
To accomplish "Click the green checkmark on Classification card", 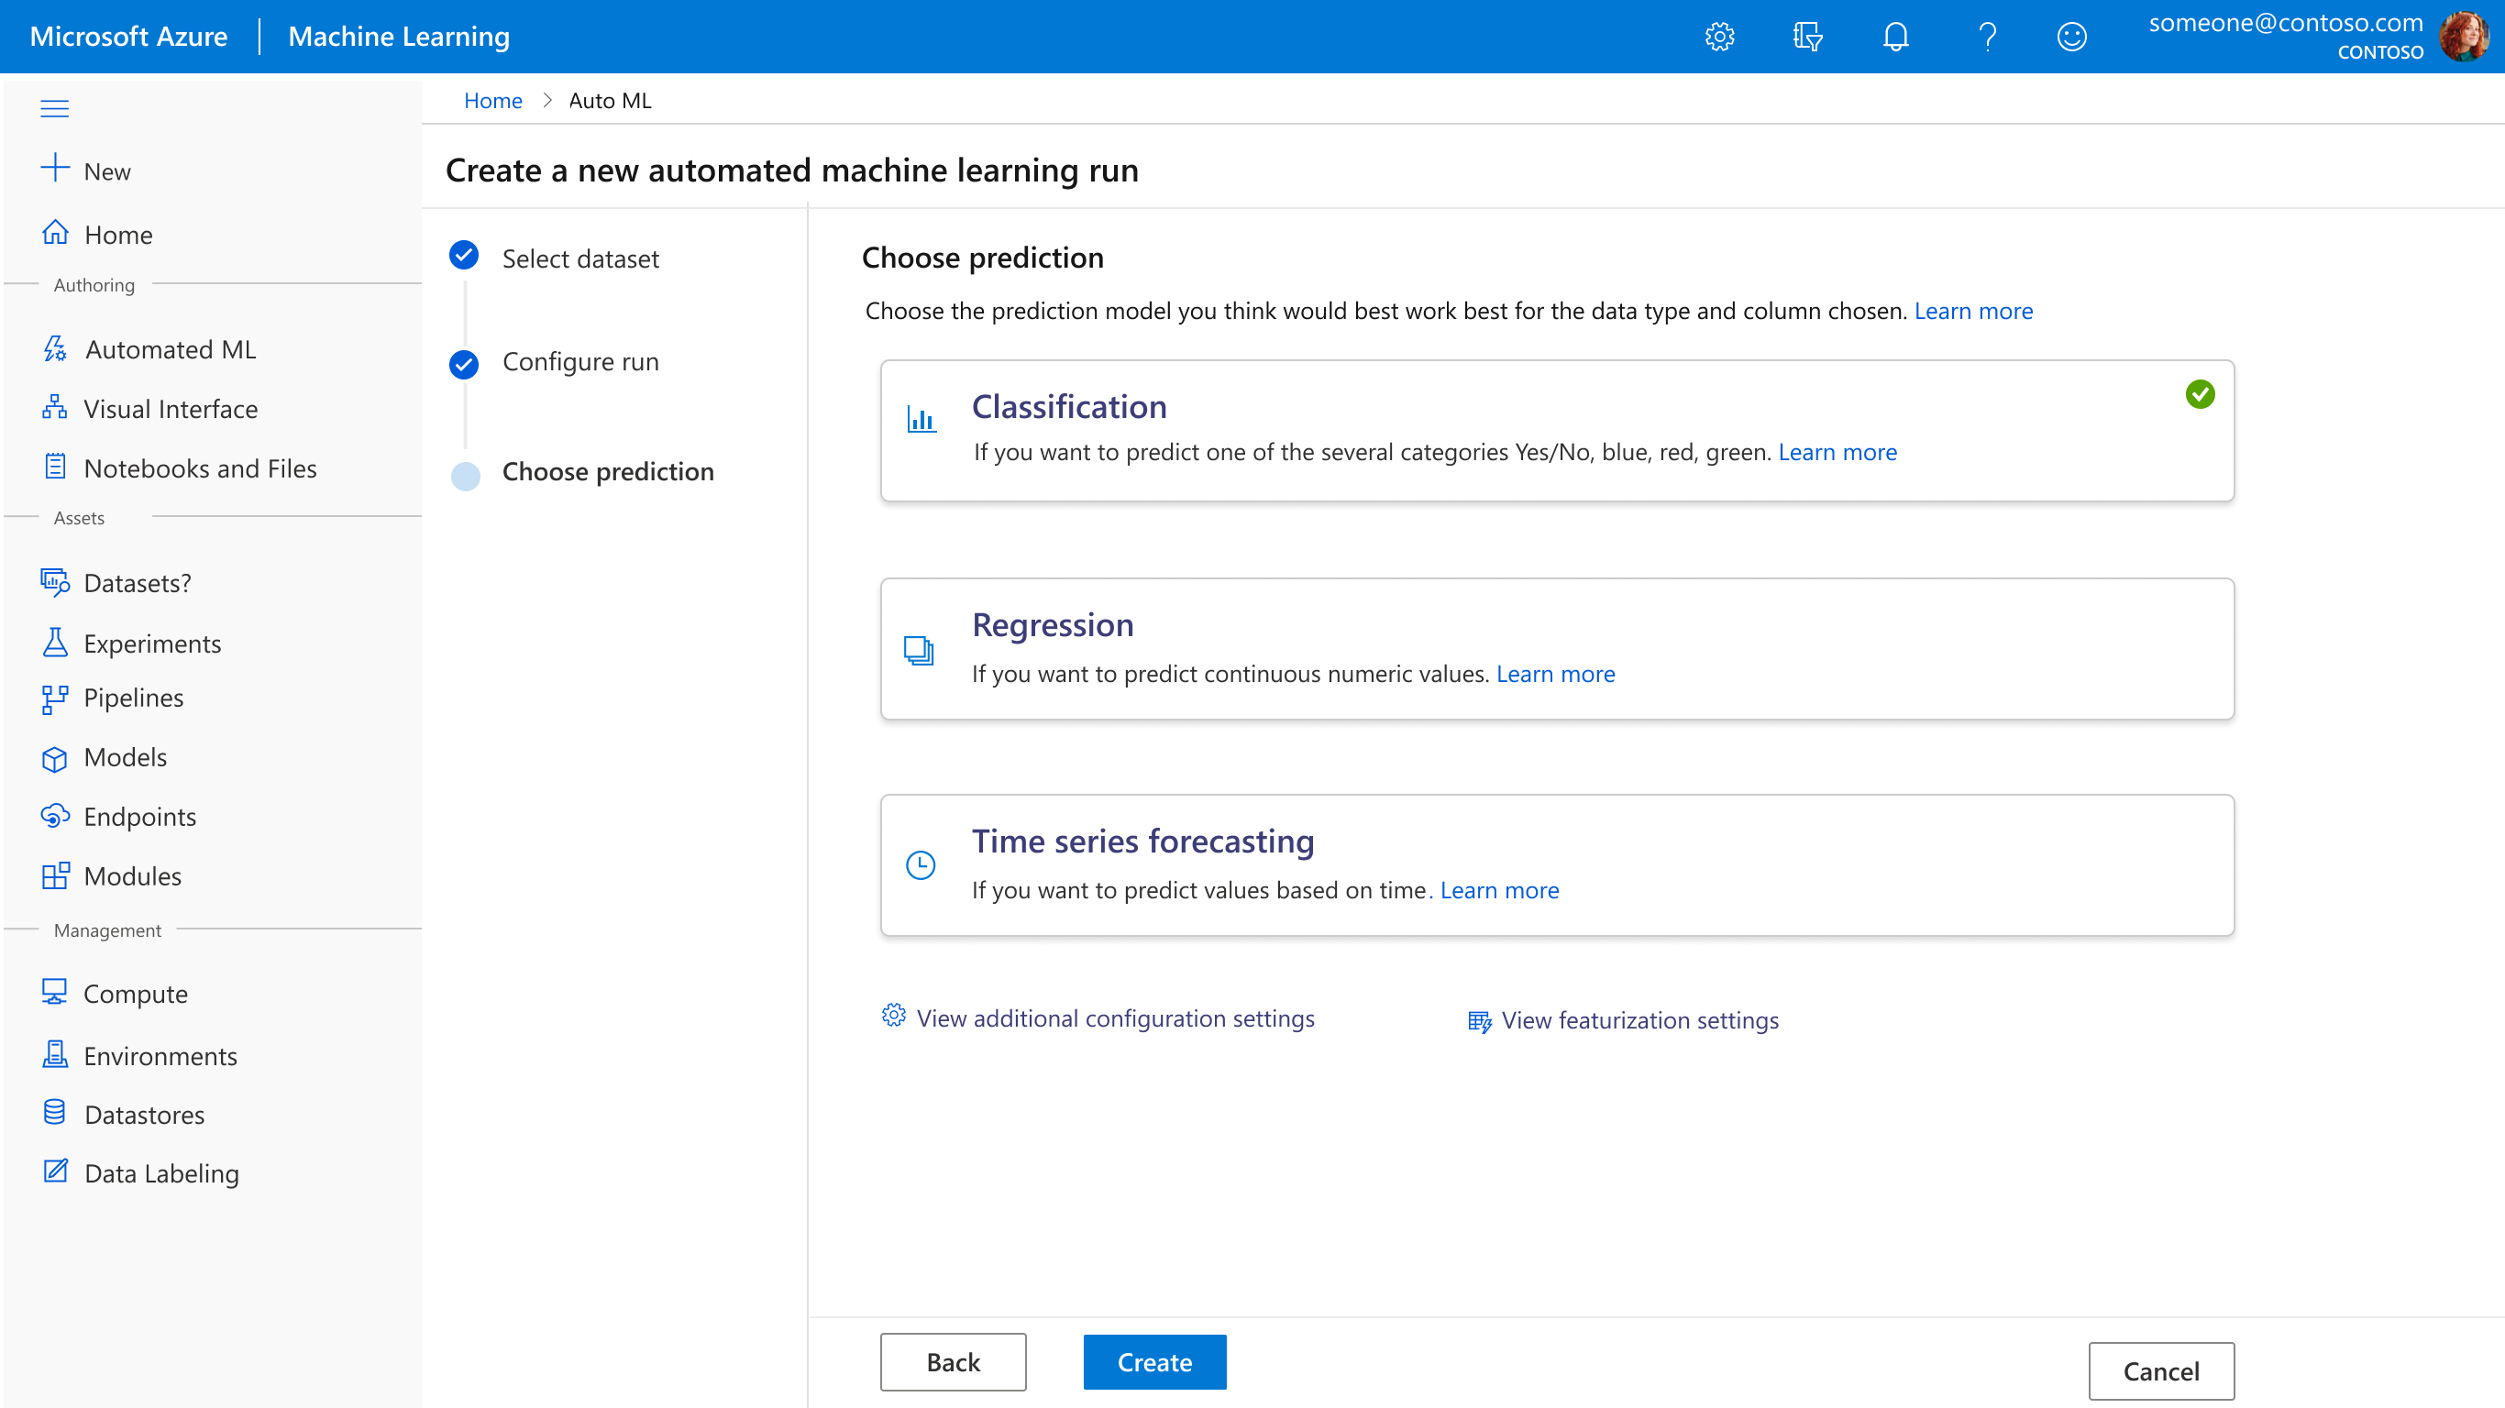I will [2200, 394].
